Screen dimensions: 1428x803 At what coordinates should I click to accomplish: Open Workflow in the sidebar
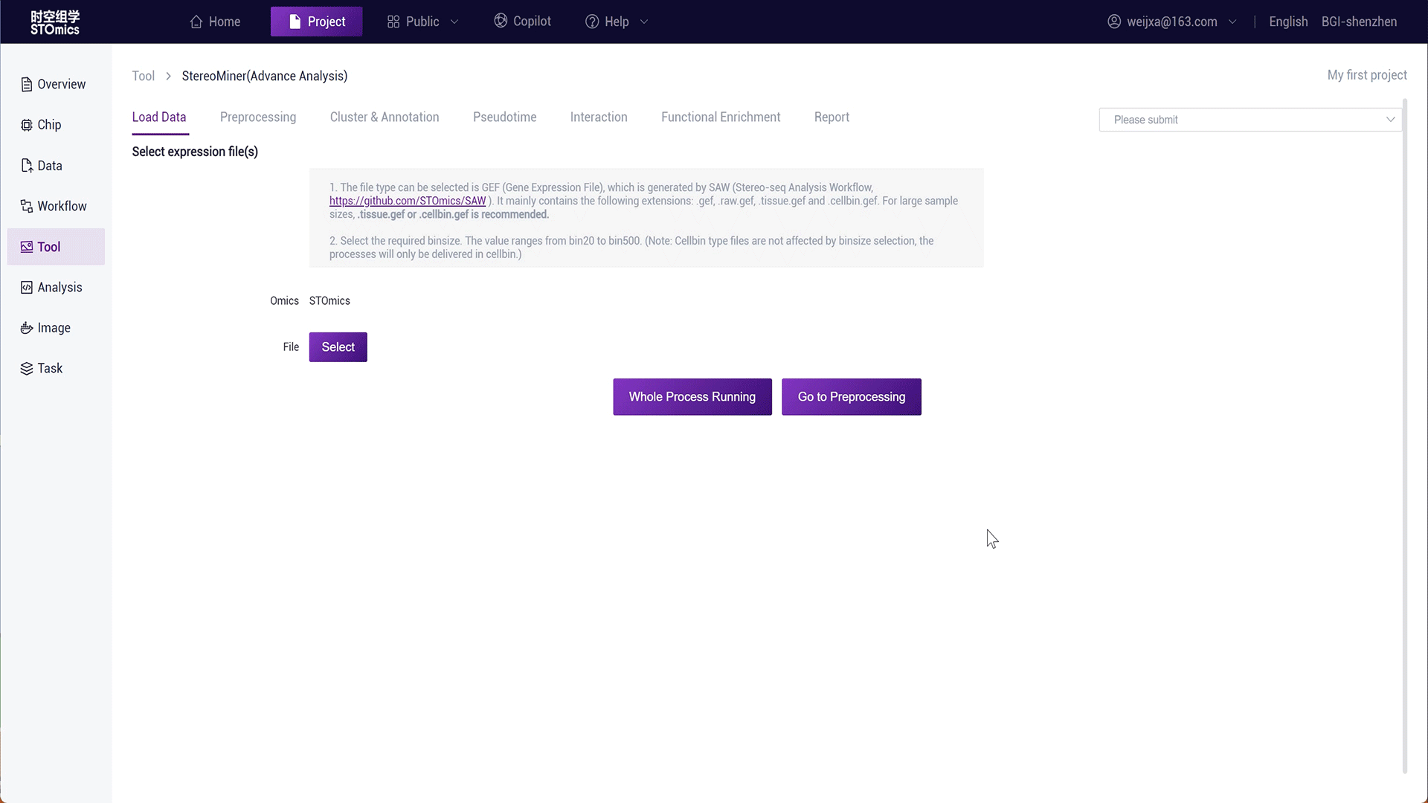[56, 206]
